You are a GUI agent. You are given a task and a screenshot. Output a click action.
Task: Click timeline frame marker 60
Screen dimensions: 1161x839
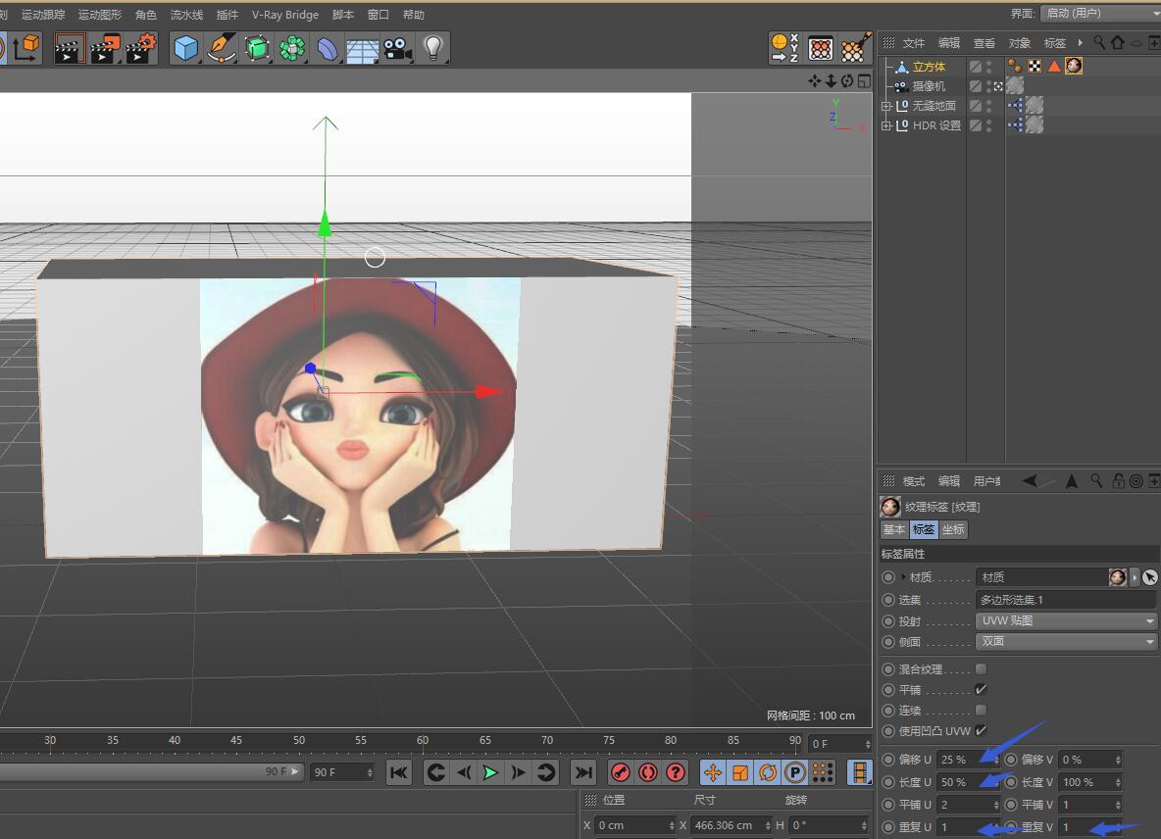422,741
